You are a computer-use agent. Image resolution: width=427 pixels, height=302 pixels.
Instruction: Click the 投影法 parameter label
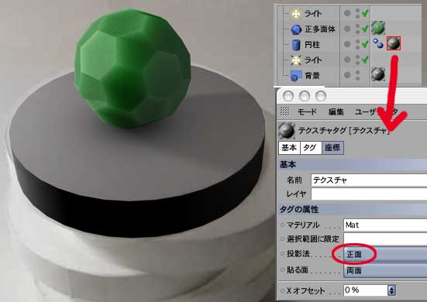point(298,253)
